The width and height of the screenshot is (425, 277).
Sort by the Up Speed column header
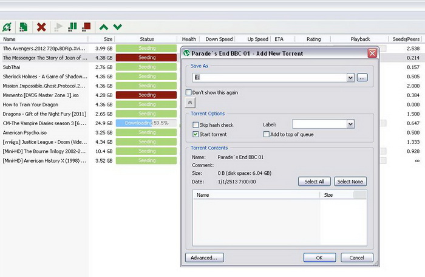pos(253,39)
